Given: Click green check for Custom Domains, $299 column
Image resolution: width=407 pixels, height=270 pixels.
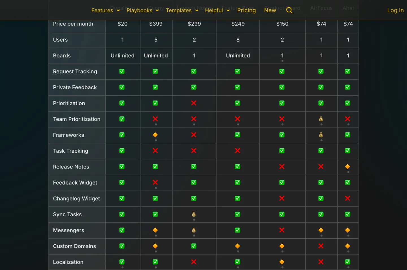Looking at the screenshot, I should tap(194, 246).
